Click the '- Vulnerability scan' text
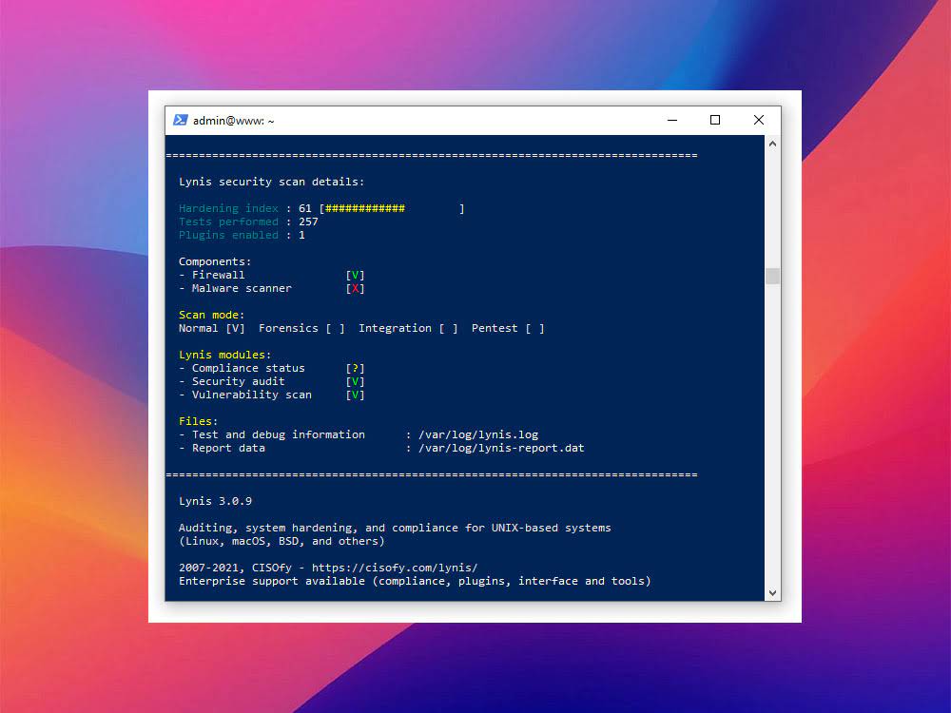The image size is (951, 713). (x=245, y=395)
